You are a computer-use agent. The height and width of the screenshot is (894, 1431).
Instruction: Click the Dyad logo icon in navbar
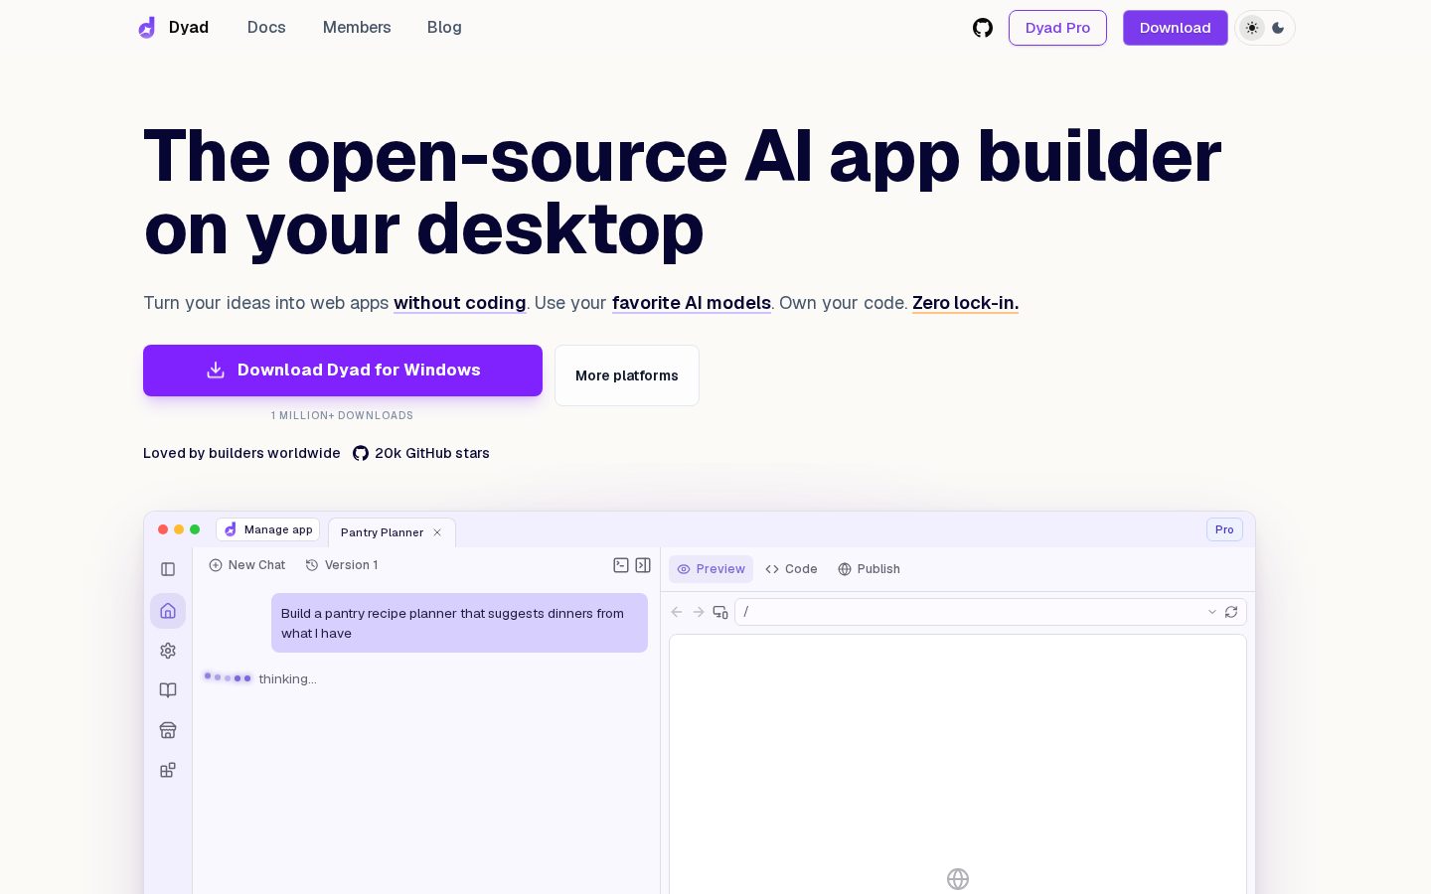point(147,28)
